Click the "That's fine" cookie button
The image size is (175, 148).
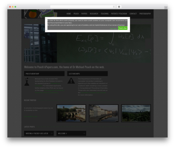(x=122, y=28)
